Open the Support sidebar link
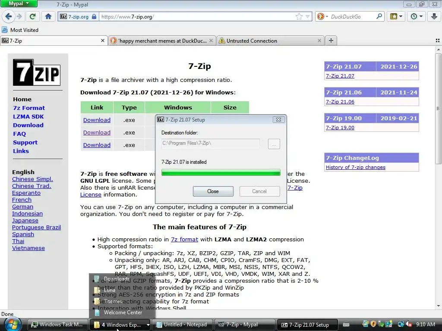The height and width of the screenshot is (331, 442). 25,142
